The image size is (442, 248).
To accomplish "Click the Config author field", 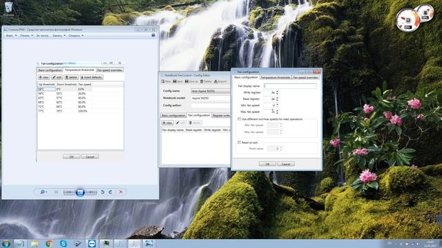I will pos(211,105).
